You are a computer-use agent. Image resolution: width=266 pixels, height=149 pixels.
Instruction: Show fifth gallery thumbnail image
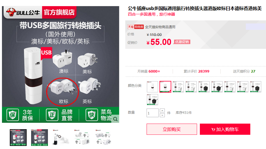[103, 138]
